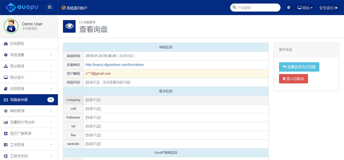Click the Demo User avatar
This screenshot has width=344, height=160.
(x=11, y=26)
